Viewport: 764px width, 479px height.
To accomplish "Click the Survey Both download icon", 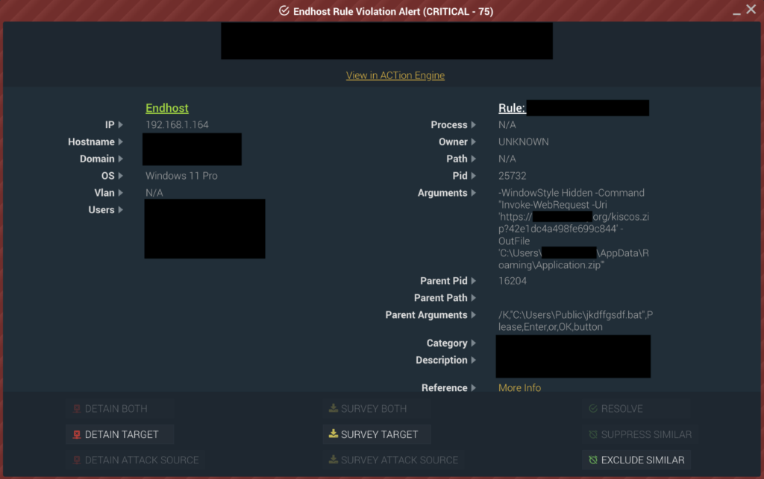I will pyautogui.click(x=334, y=408).
